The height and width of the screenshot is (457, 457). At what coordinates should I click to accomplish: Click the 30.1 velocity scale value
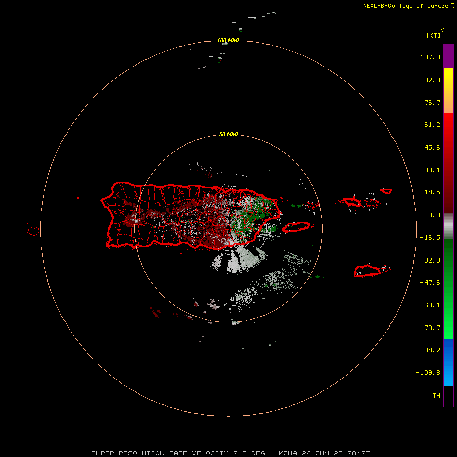coord(432,170)
